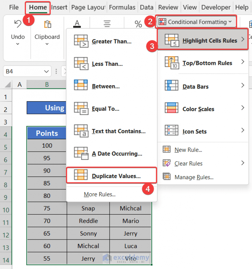Select the cell containing Sonny
This screenshot has width=252, height=269.
pos(88,233)
